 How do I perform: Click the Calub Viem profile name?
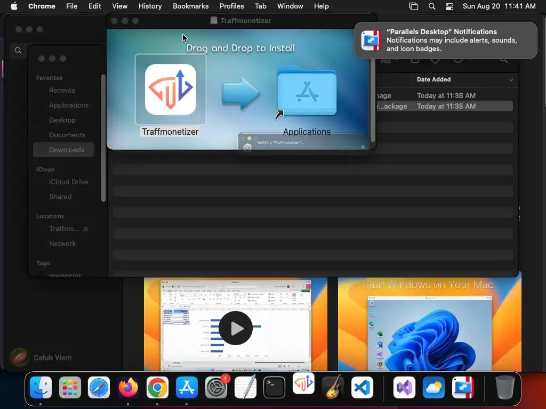tap(53, 357)
